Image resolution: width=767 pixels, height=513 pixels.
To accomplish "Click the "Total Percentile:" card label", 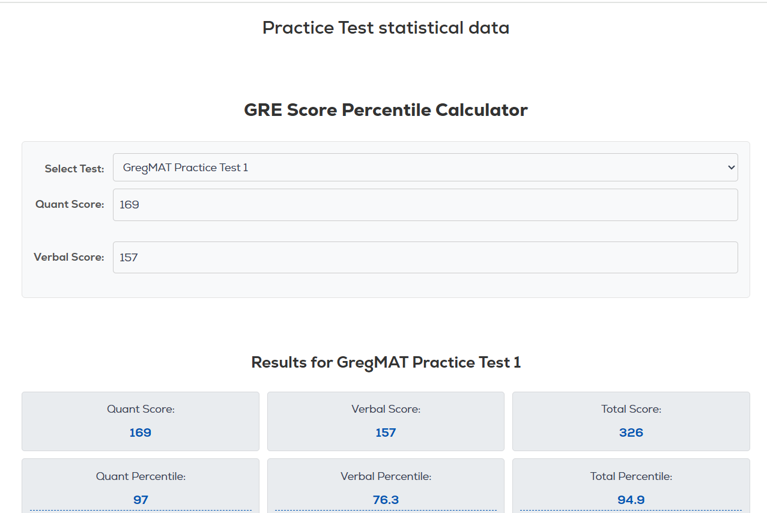I will 631,476.
